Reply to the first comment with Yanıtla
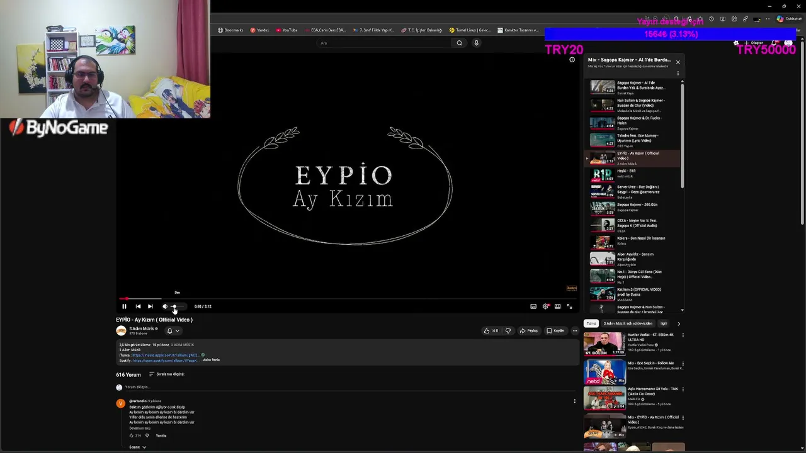Screen dimensions: 806x453 point(161,435)
